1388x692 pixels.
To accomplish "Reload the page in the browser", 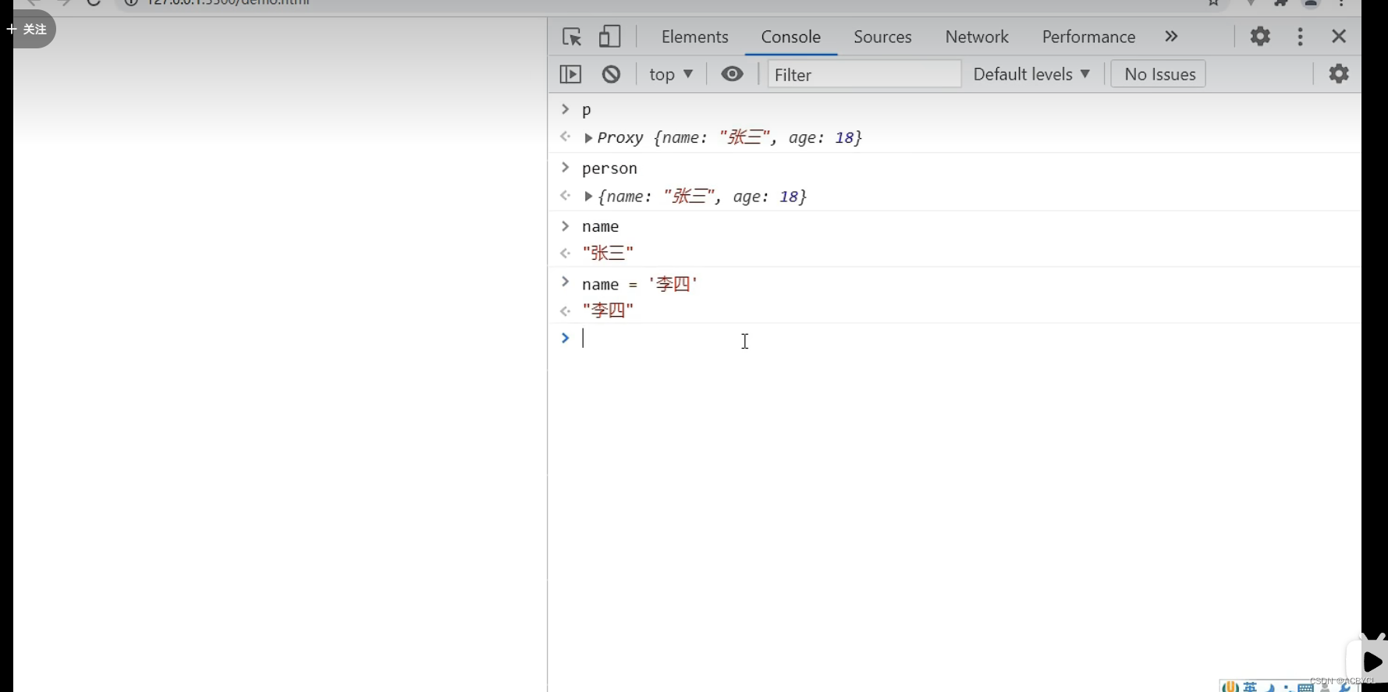I will (x=94, y=2).
